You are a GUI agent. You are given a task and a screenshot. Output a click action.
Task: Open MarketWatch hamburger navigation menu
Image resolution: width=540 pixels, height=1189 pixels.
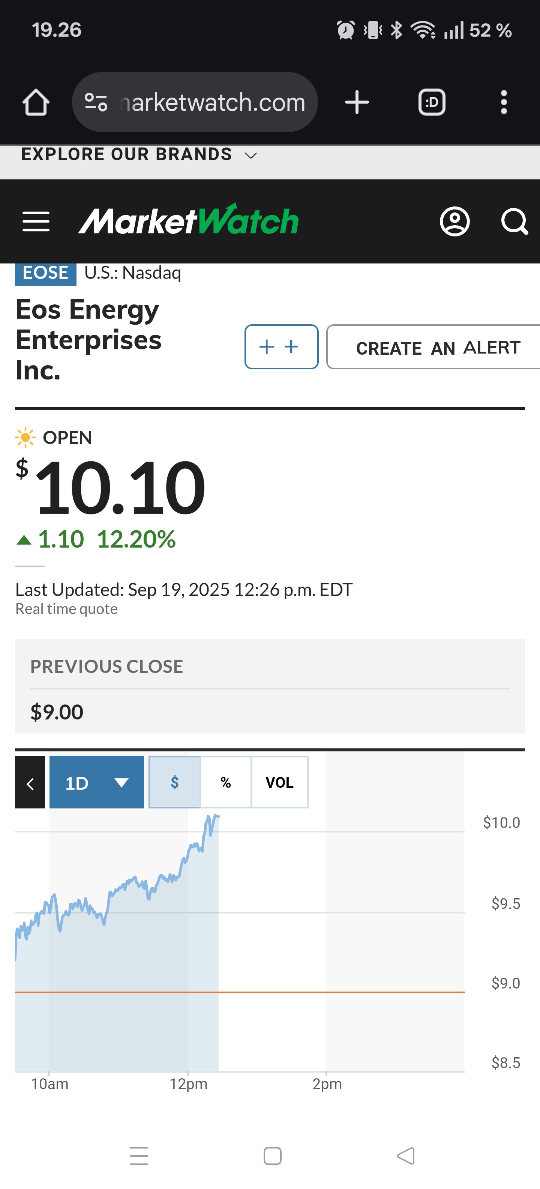point(36,221)
